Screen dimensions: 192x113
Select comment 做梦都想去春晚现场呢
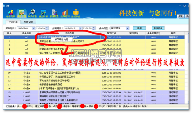click(51, 85)
